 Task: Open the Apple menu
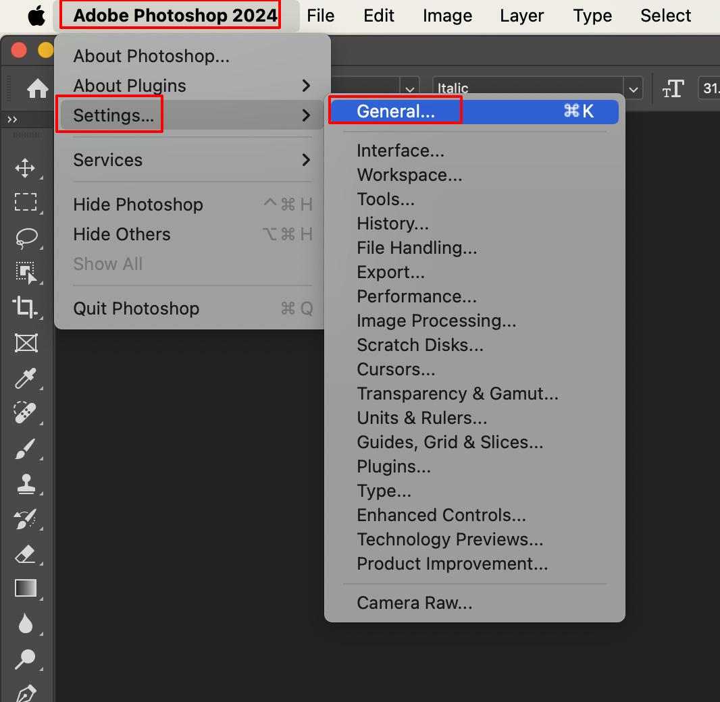click(x=36, y=16)
